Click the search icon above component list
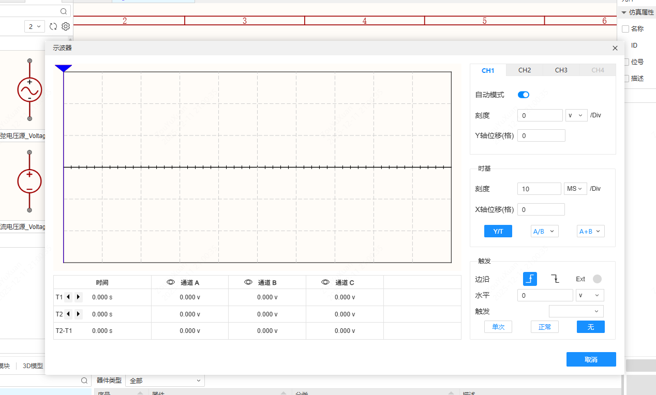 [x=84, y=380]
